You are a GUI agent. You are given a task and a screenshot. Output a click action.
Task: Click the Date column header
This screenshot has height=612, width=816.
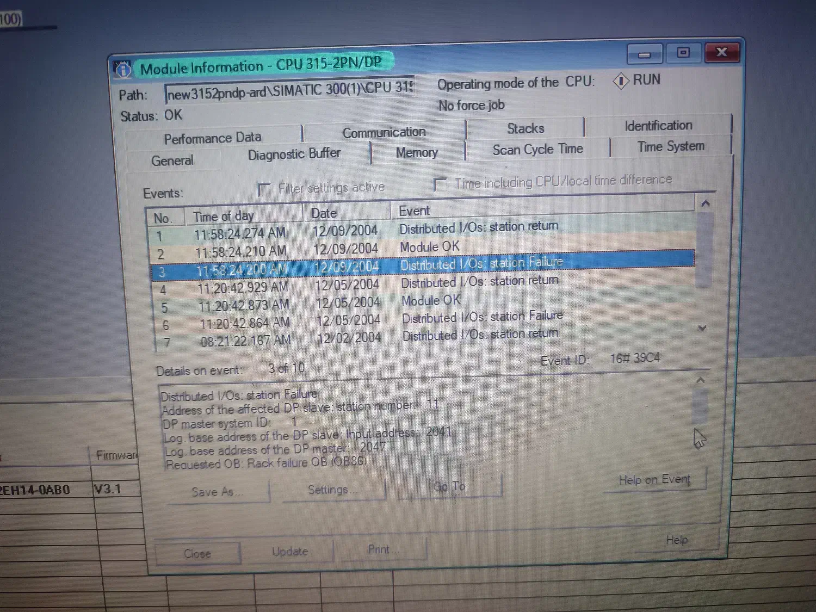click(347, 213)
